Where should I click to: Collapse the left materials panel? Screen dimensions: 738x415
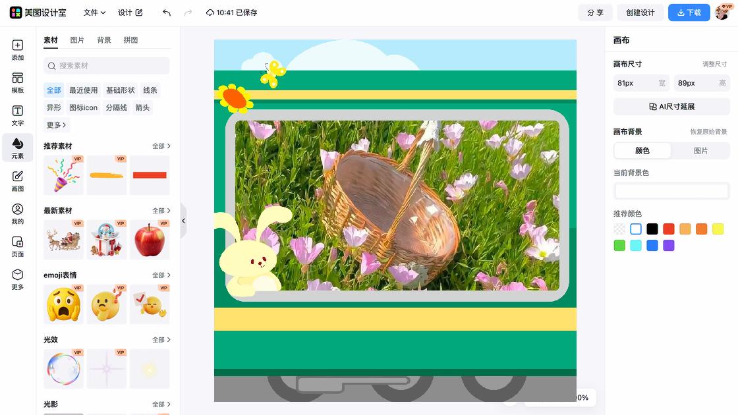[183, 221]
